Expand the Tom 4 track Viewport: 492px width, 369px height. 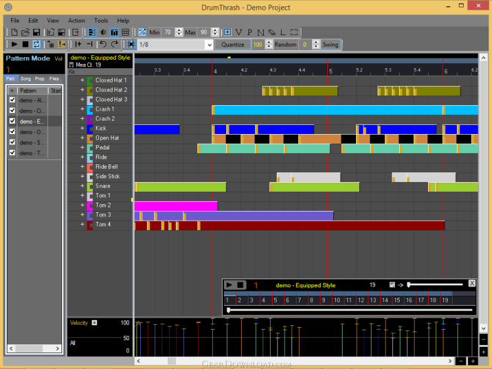[x=82, y=224]
